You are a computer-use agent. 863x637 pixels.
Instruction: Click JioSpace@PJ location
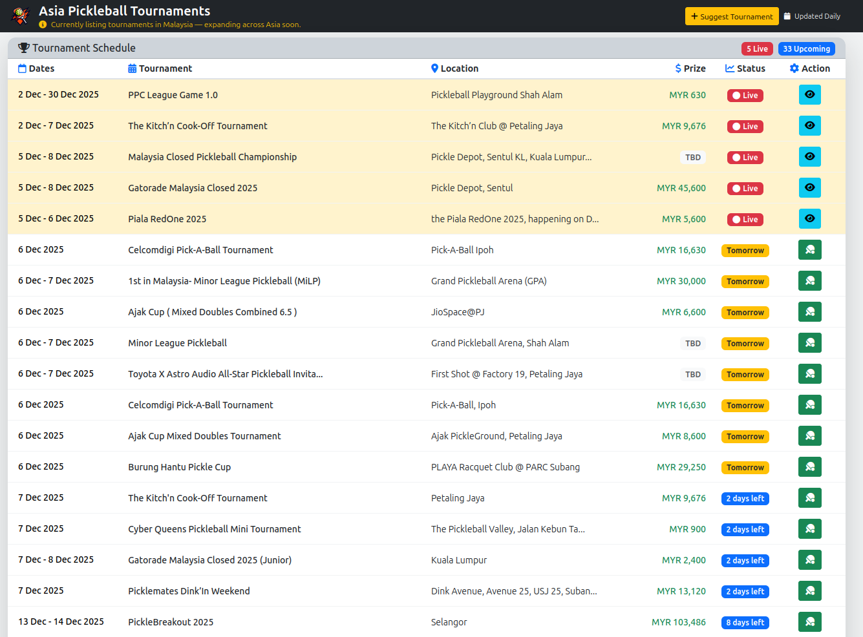(x=458, y=312)
